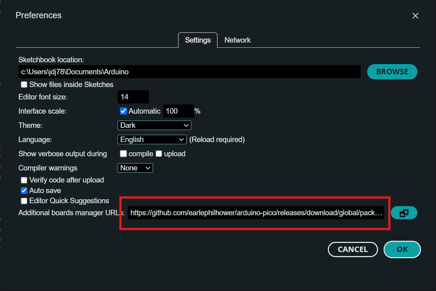Uncheck Automatic interface scale
Image resolution: width=436 pixels, height=291 pixels.
click(123, 111)
